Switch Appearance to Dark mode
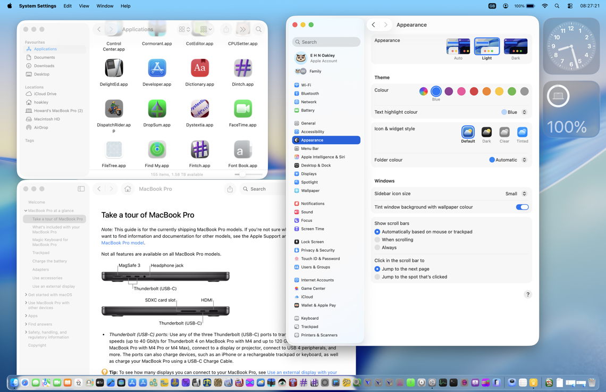606x392 pixels. [x=515, y=47]
